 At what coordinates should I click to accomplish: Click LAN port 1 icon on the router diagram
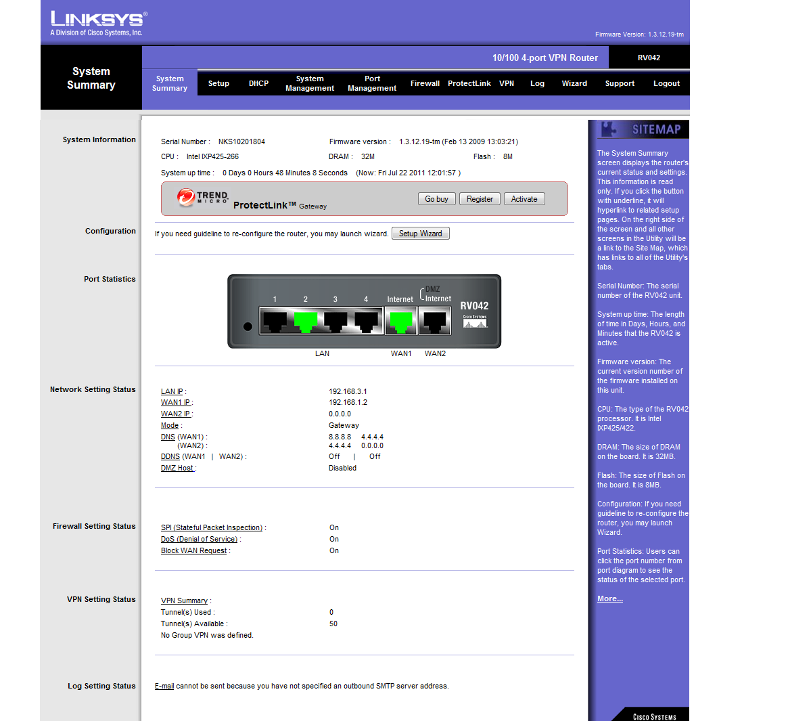pos(275,321)
